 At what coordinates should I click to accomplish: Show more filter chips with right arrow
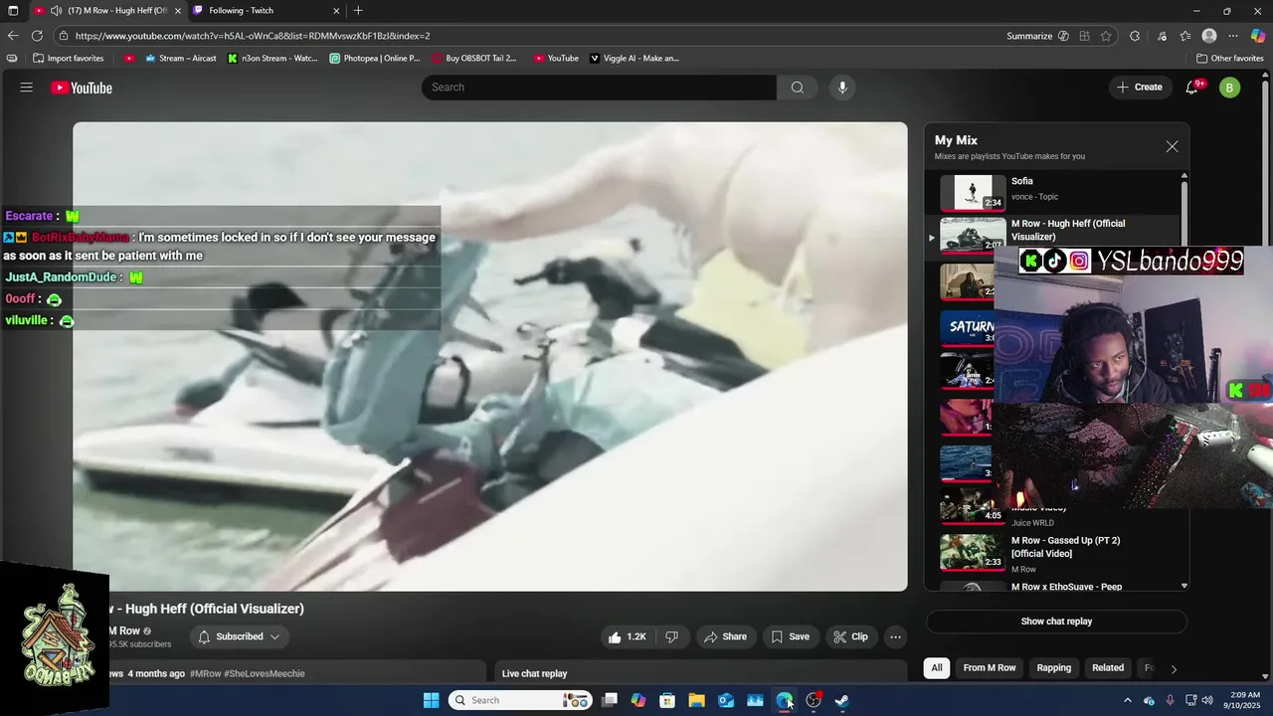(x=1174, y=668)
